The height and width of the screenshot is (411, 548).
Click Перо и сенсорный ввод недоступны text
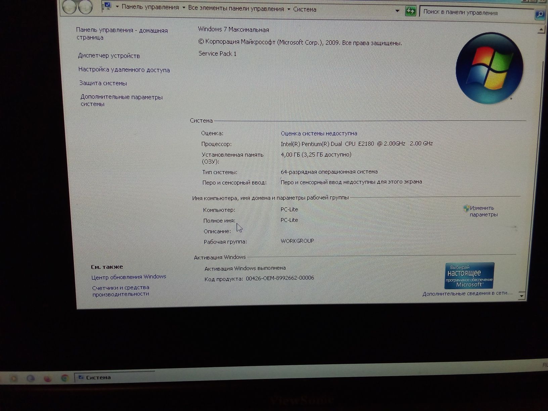point(351,182)
